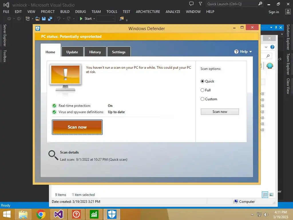Open the BUILD menu
The height and width of the screenshot is (220, 293).
point(65,11)
